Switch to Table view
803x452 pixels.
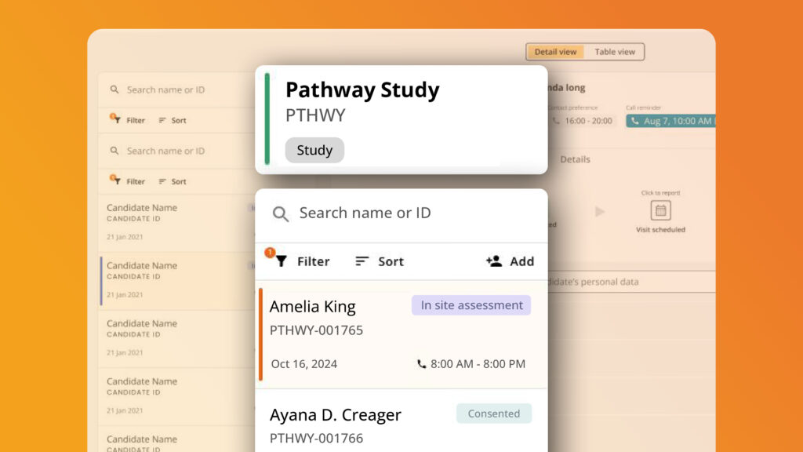click(615, 52)
